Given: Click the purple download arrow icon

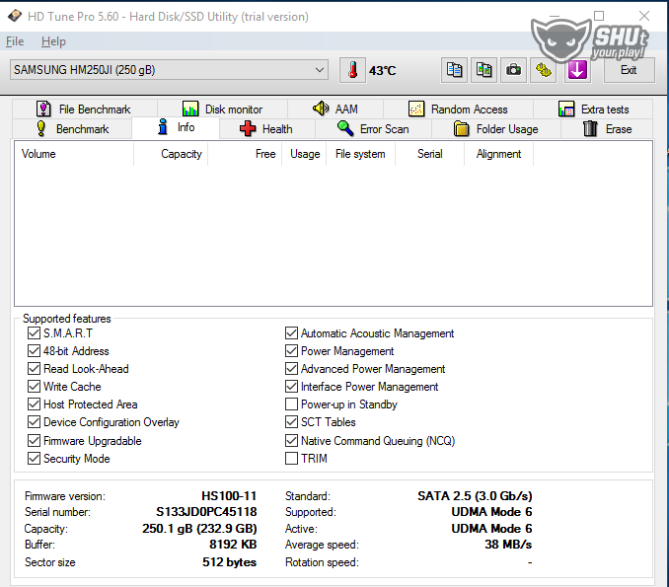Looking at the screenshot, I should [577, 70].
